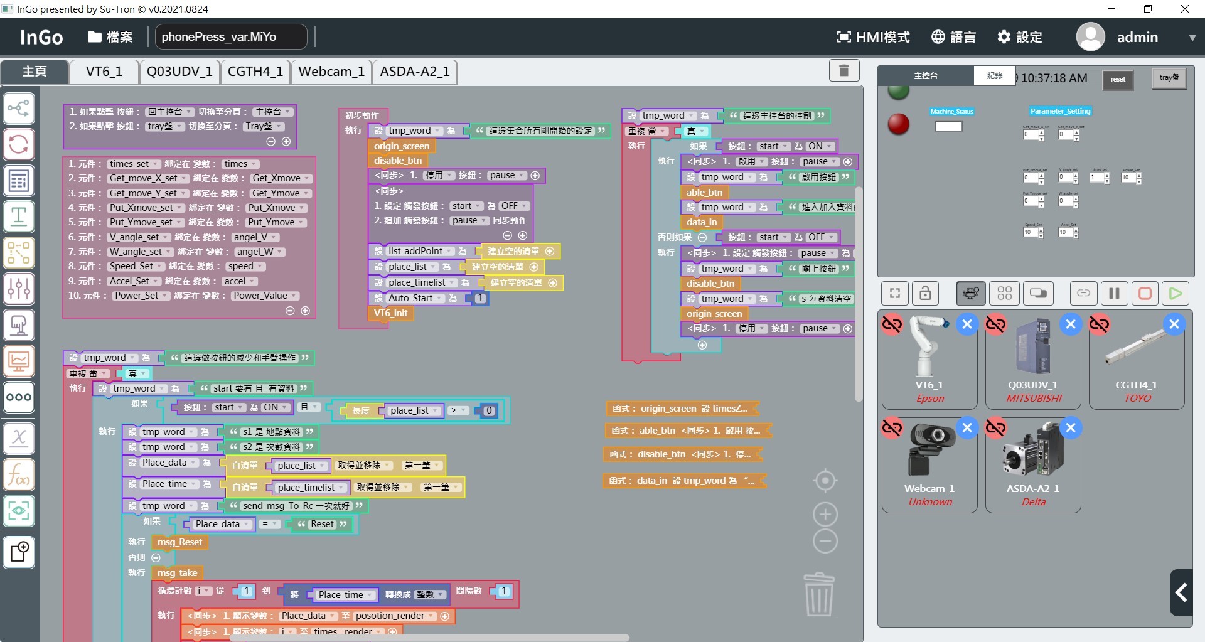Open the functions f(x) block category

(19, 474)
